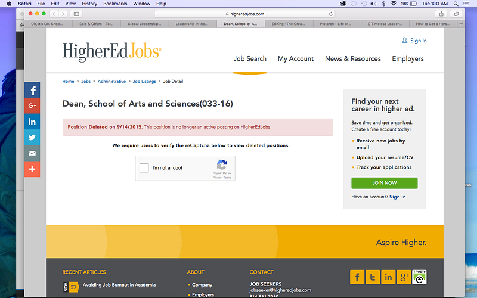Open reCAPTCHA Terms link

(227, 178)
